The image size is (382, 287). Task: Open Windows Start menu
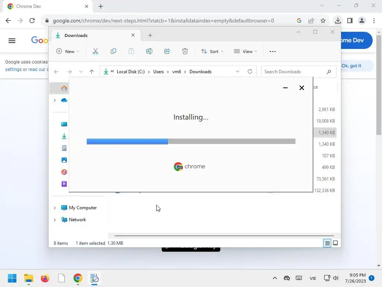12,278
